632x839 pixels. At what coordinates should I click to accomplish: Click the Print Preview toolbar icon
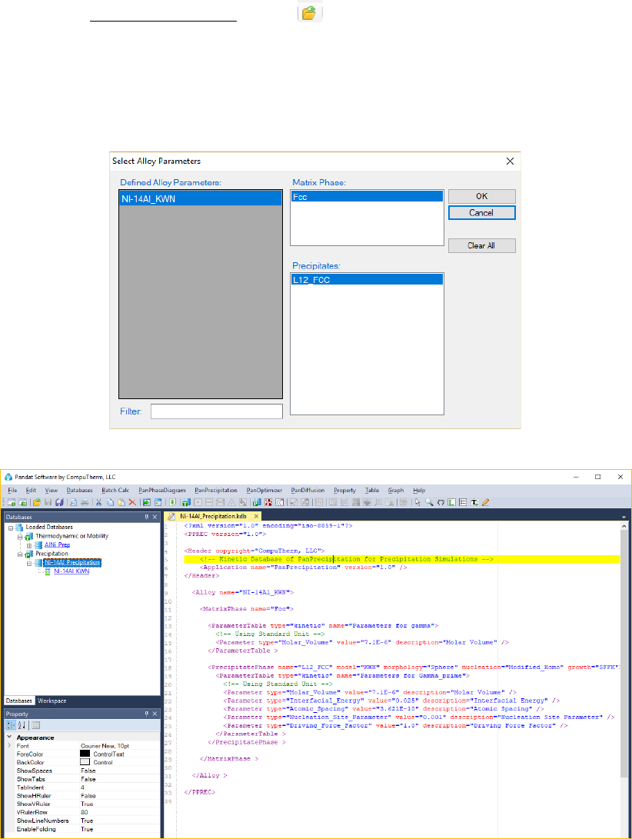pyautogui.click(x=73, y=502)
